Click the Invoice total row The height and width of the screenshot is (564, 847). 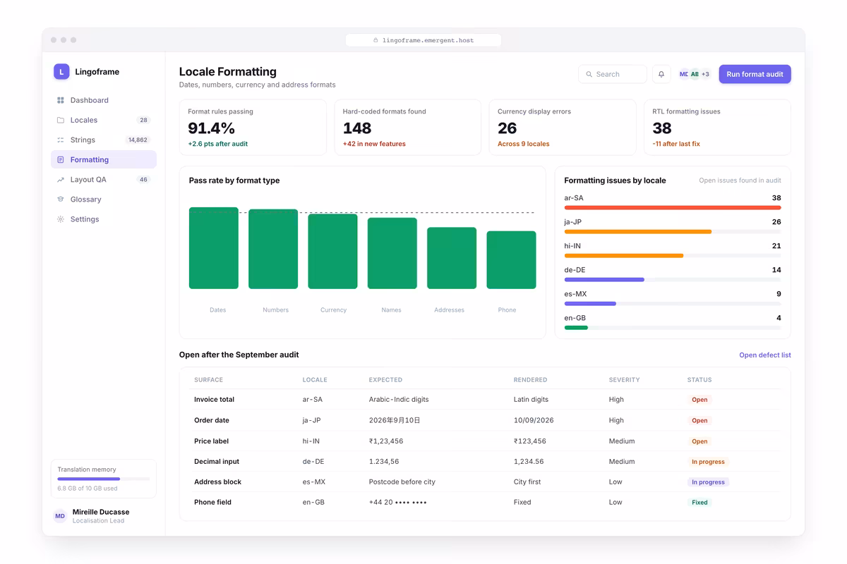[485, 399]
